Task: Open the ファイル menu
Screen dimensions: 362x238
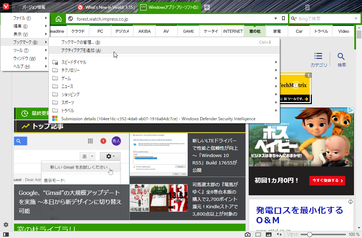Action: (x=25, y=18)
